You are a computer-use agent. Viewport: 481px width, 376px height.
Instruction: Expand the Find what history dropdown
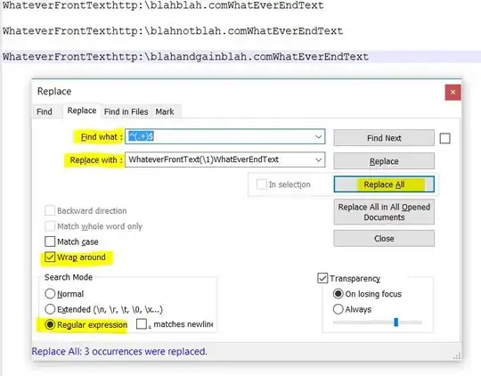pos(319,136)
